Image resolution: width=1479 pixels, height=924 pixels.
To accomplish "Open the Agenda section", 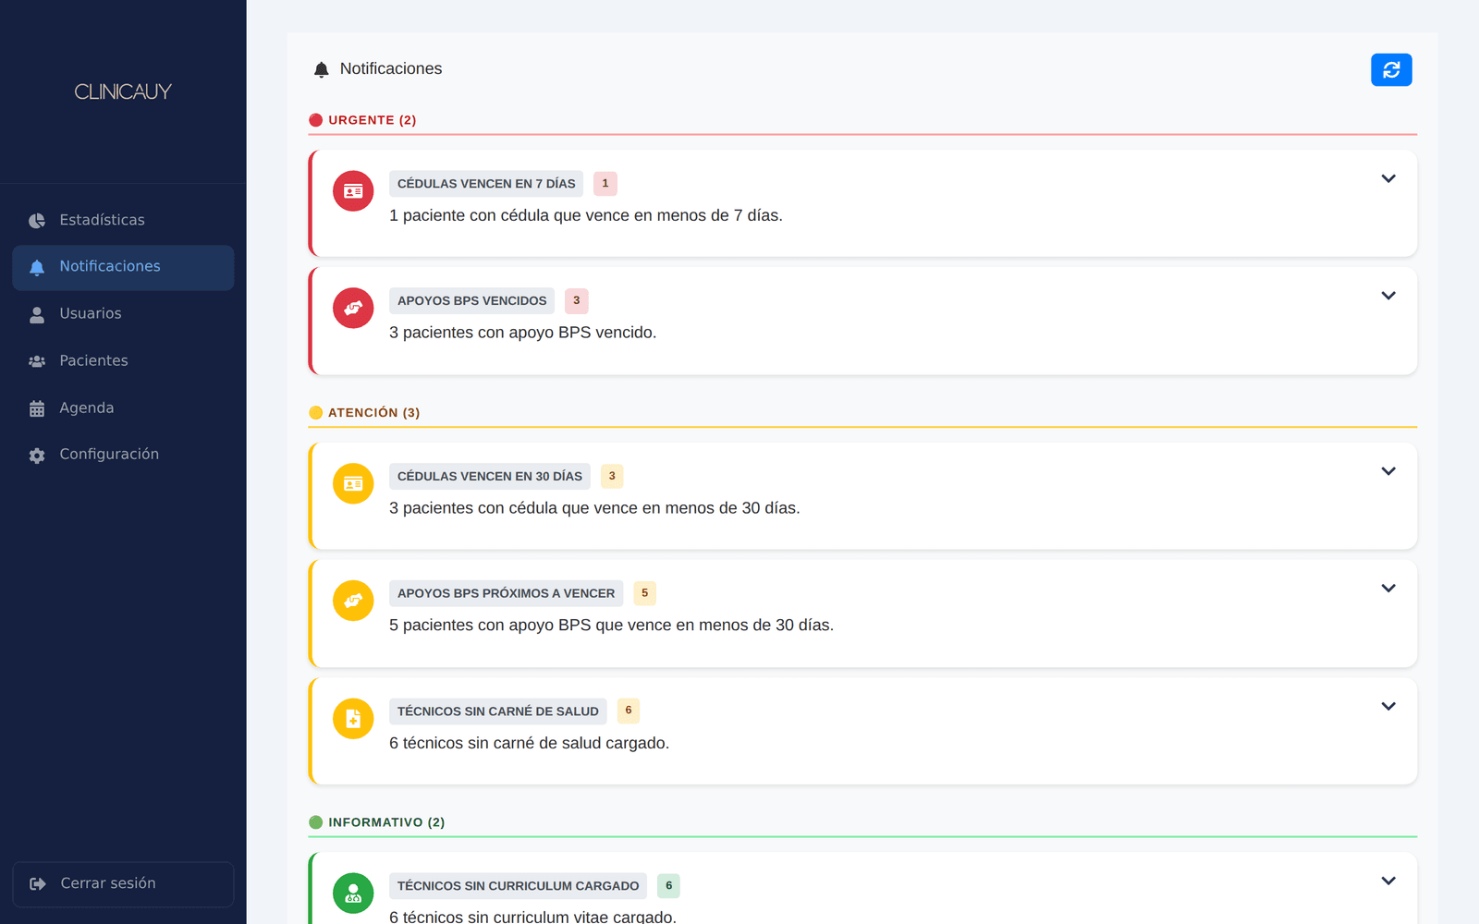I will 123,407.
